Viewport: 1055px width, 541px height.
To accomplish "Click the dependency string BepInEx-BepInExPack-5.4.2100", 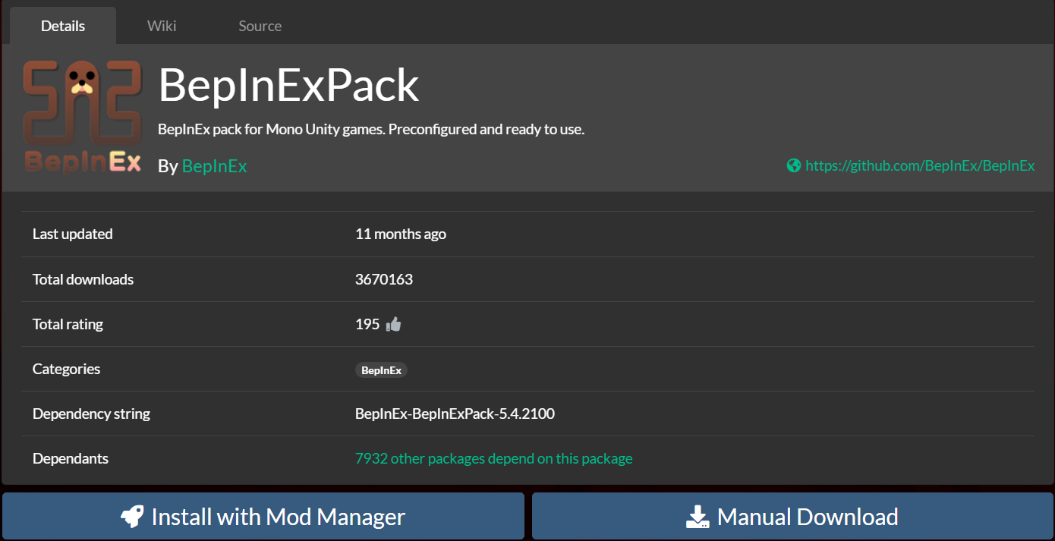I will [x=455, y=414].
